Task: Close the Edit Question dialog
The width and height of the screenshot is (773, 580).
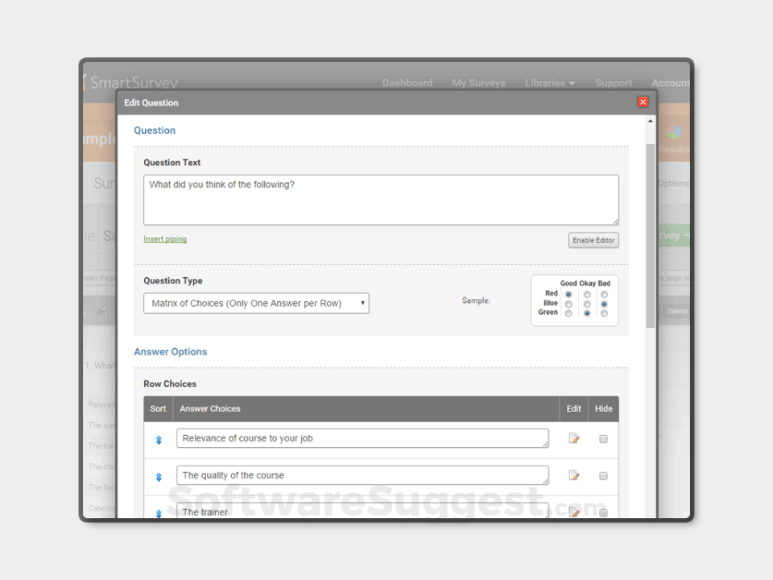Action: coord(642,101)
